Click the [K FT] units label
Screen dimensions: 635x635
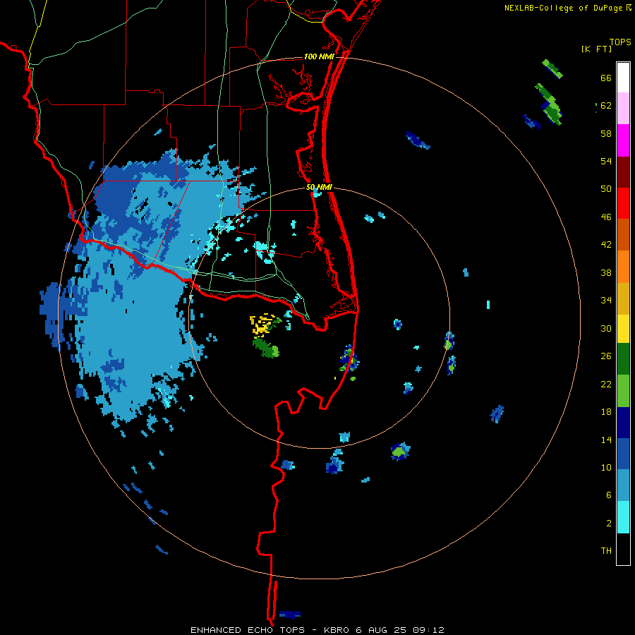596,49
